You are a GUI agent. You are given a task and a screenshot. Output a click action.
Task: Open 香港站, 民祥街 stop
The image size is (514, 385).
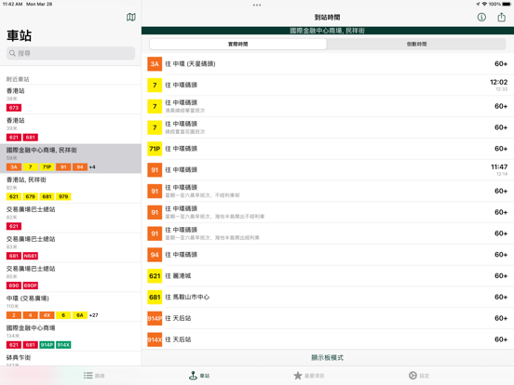tap(71, 188)
